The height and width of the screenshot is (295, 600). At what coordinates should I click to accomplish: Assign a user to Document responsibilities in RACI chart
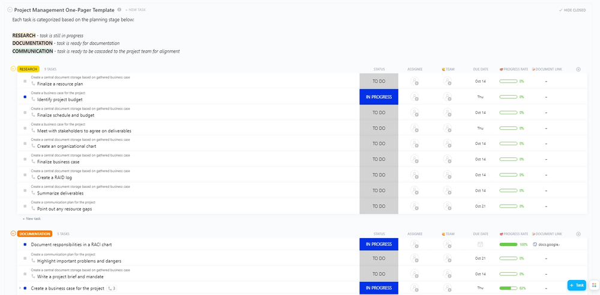tap(415, 244)
